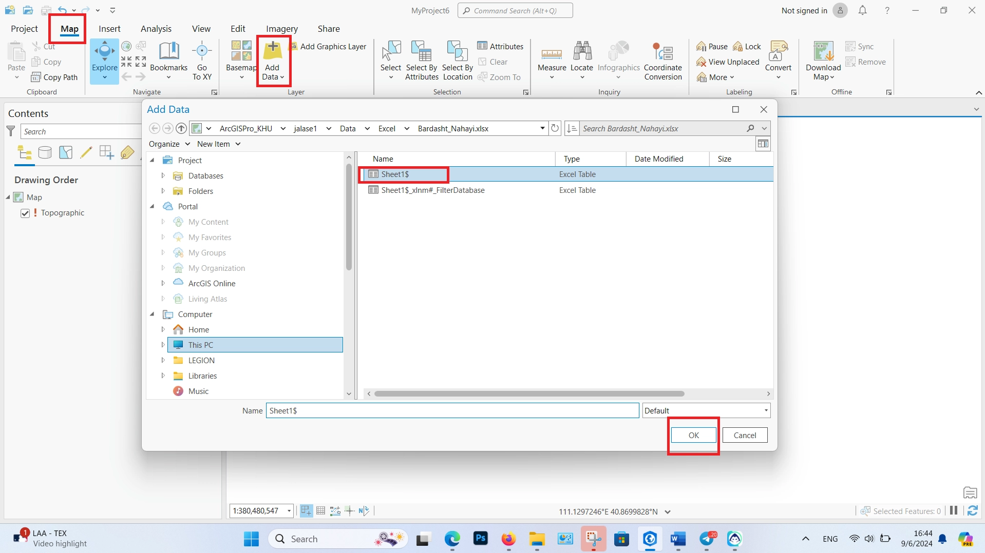The image size is (985, 553).
Task: Switch to the View tab
Action: point(201,29)
